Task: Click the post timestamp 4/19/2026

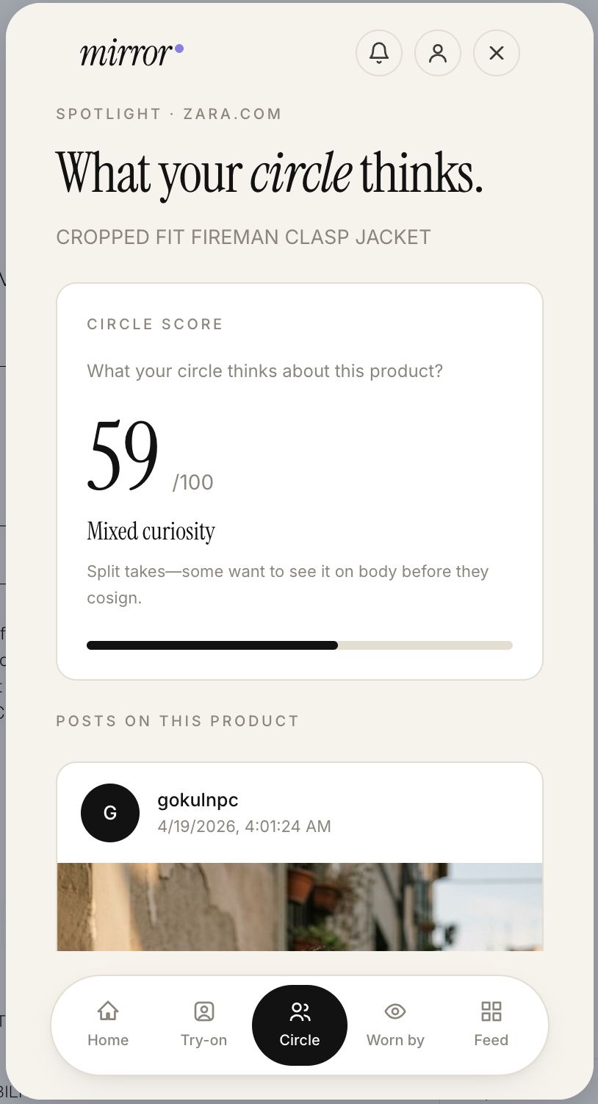Action: pyautogui.click(x=244, y=826)
